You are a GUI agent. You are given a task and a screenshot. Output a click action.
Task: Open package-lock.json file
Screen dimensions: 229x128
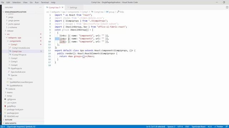[x=15, y=110]
